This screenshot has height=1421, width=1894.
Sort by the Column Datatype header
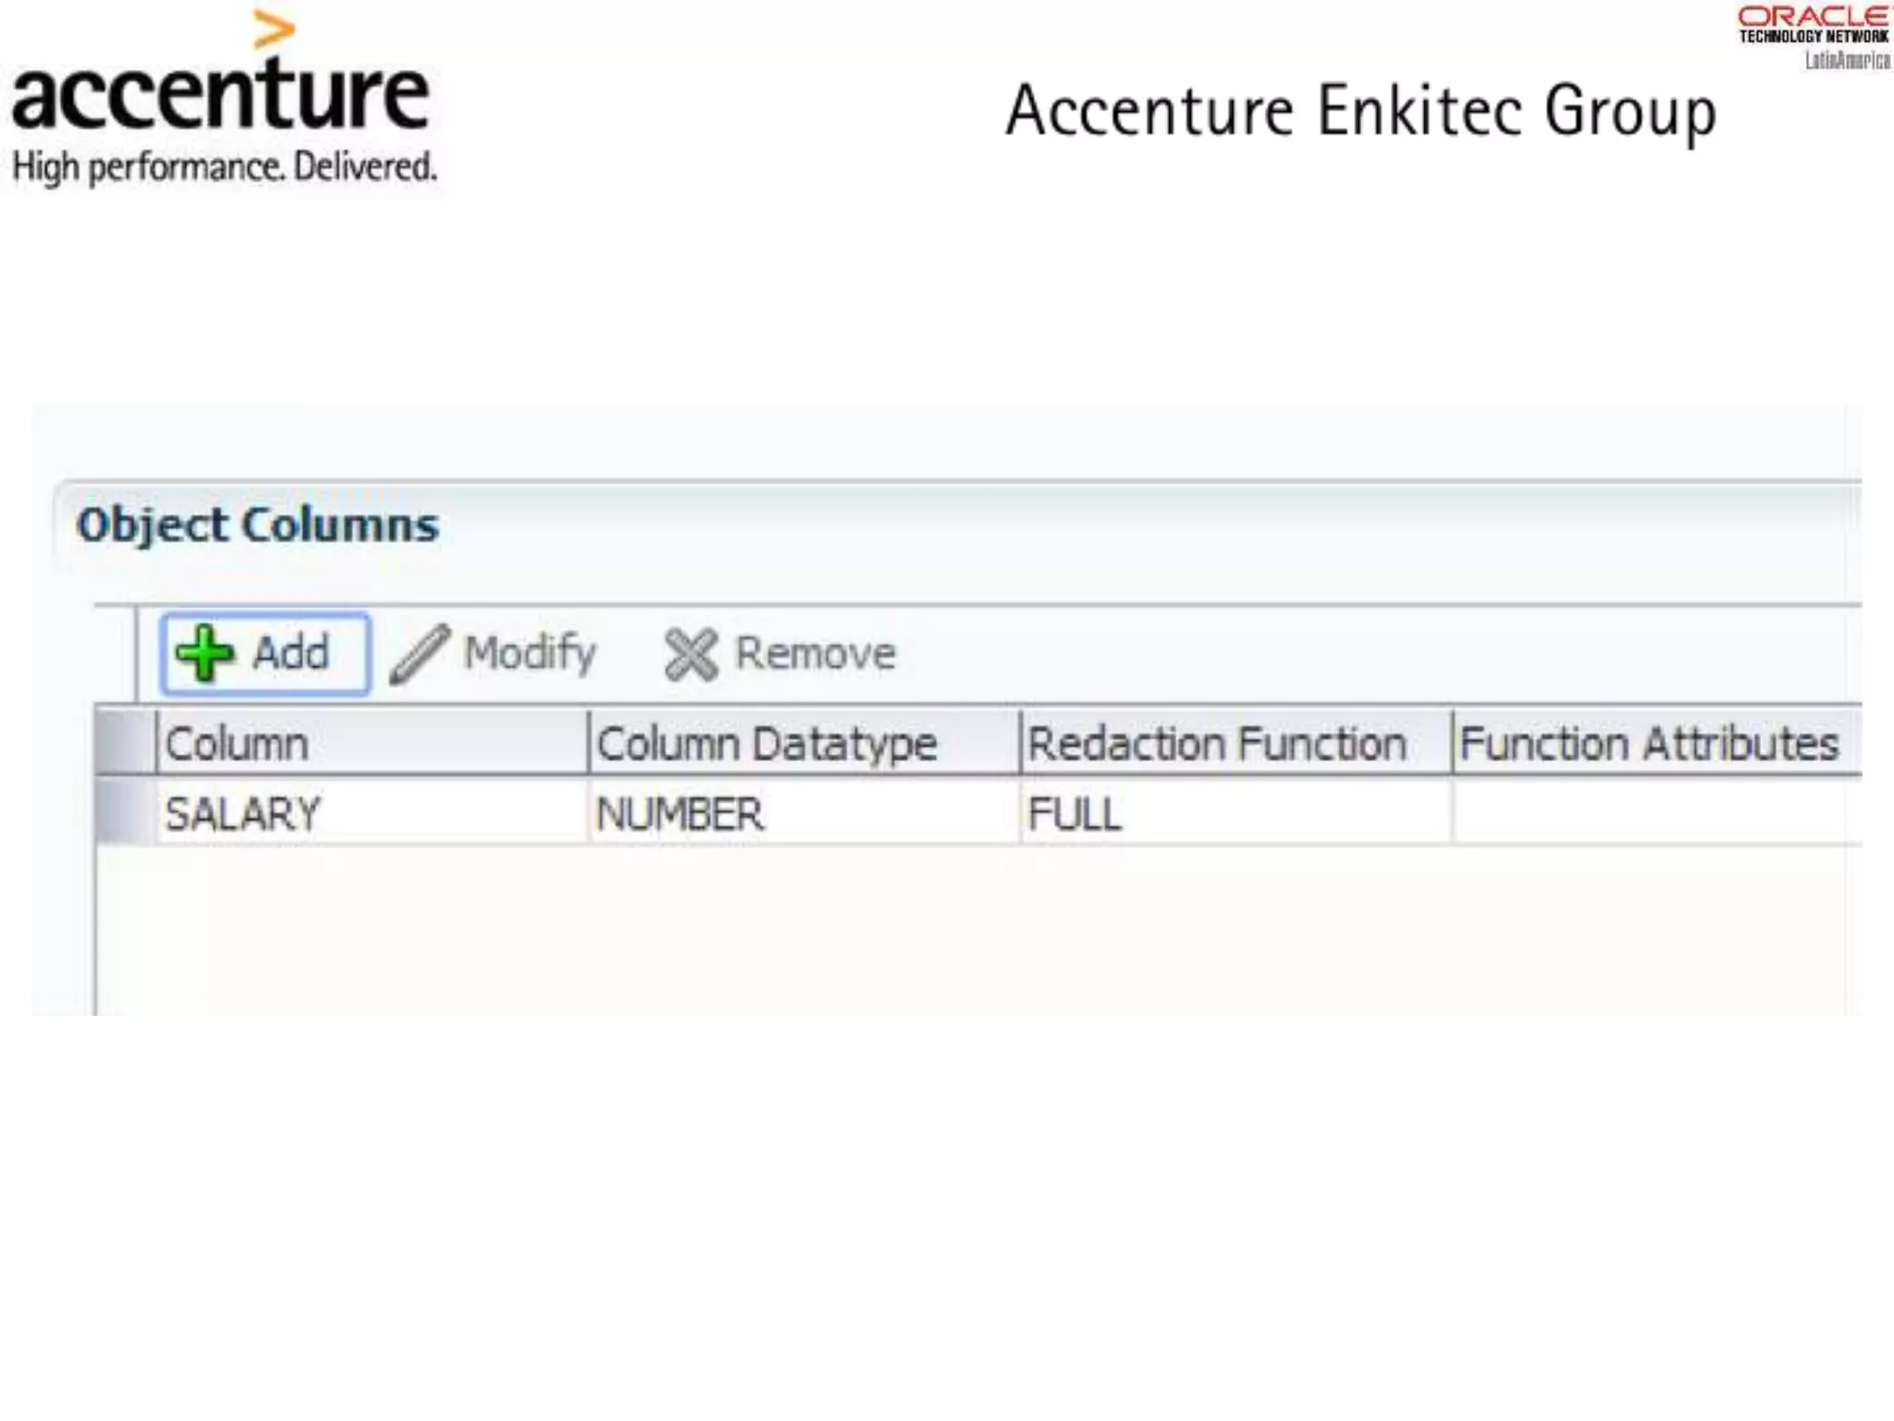(x=801, y=743)
